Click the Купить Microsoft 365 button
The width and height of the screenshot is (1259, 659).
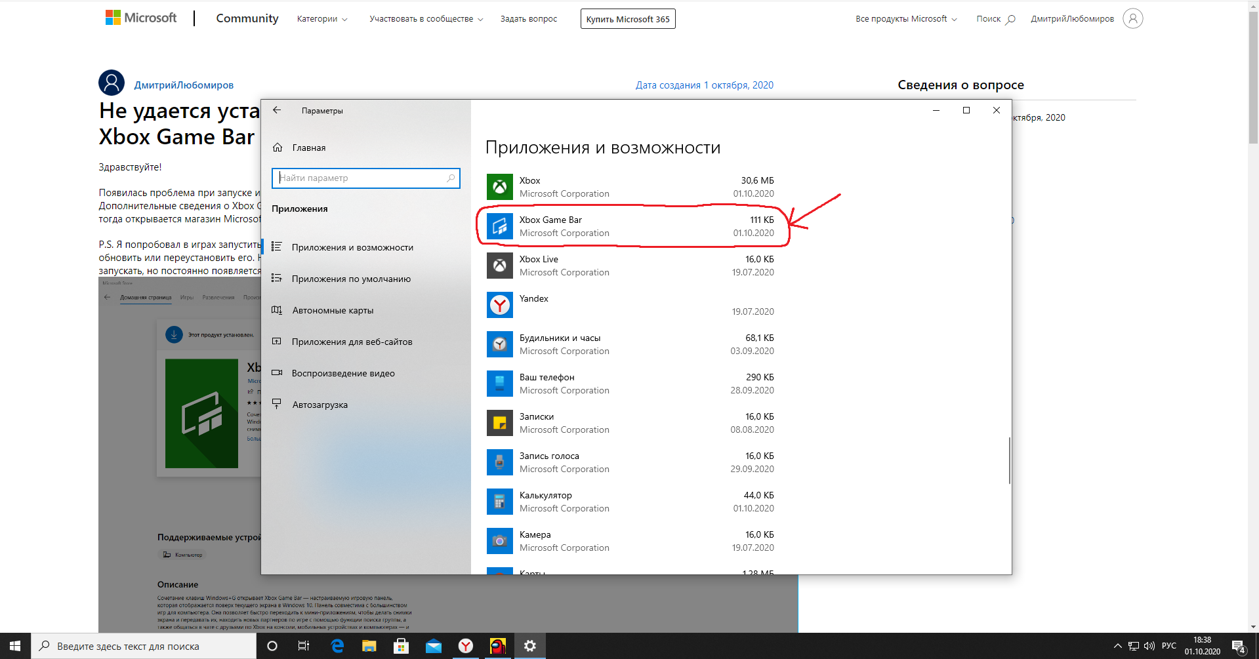[x=628, y=19]
